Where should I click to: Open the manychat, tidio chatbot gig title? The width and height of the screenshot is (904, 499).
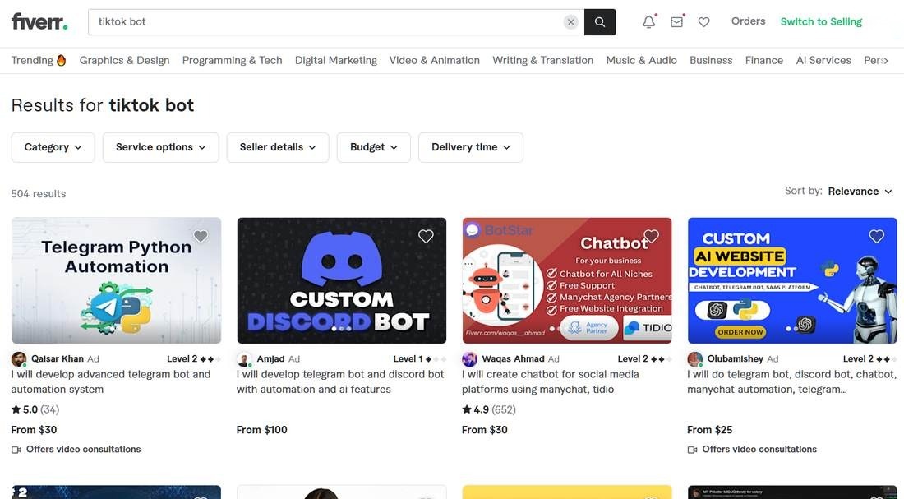pos(550,382)
